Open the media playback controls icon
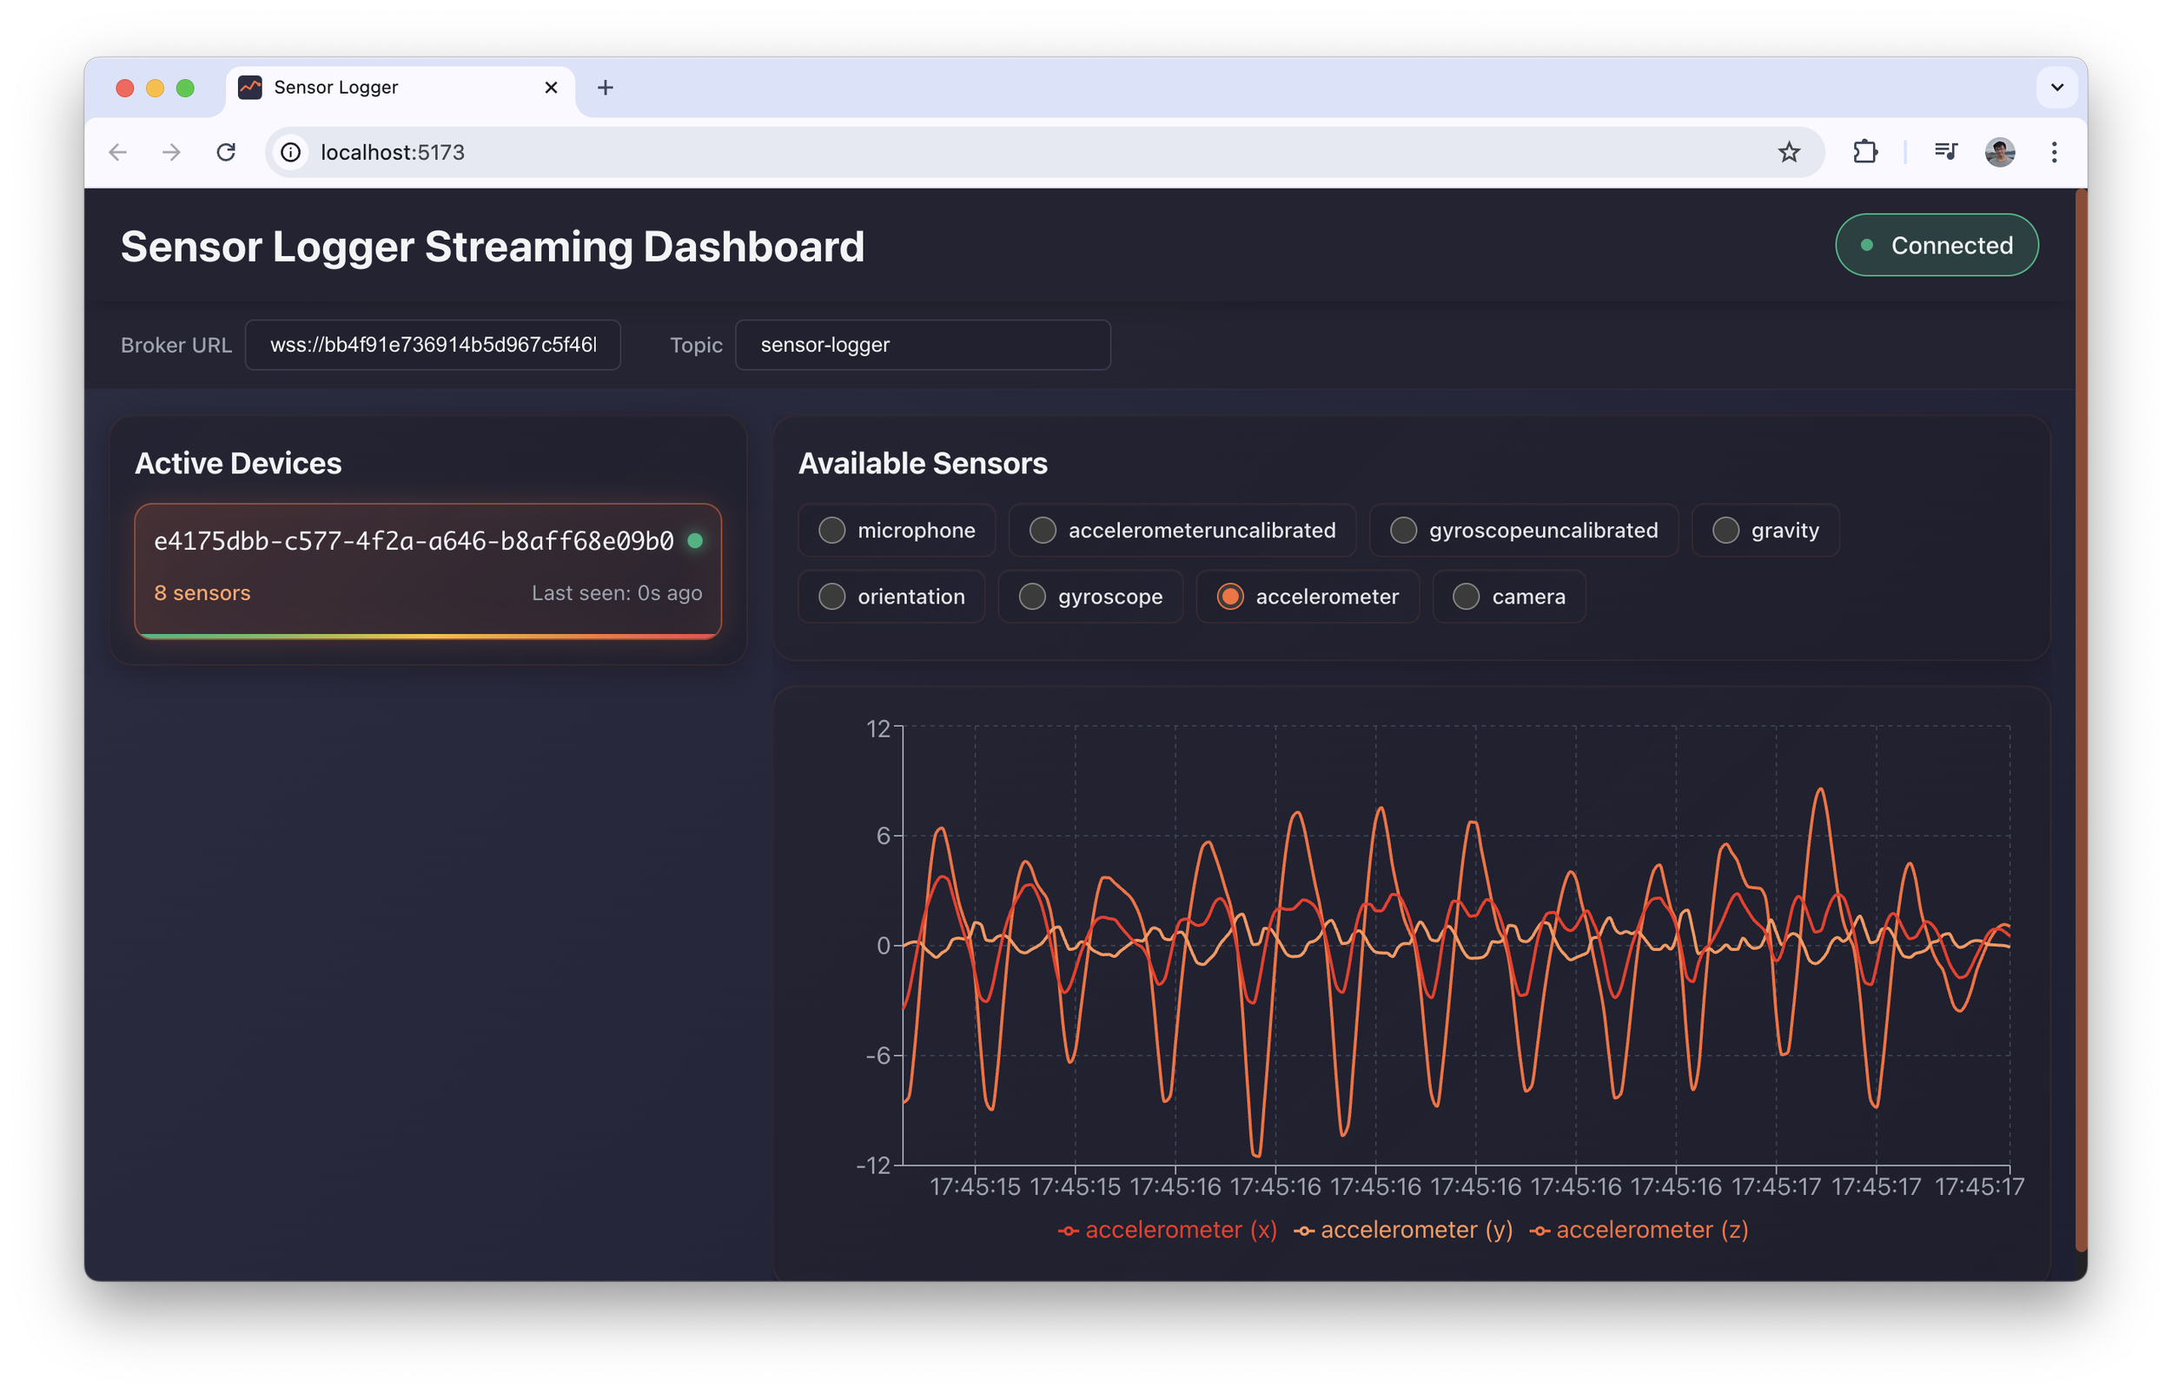The width and height of the screenshot is (2172, 1393). coord(1946,152)
